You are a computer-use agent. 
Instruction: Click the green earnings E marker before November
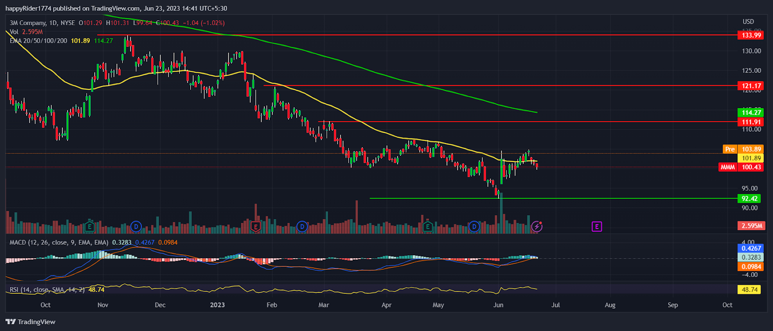tap(89, 226)
